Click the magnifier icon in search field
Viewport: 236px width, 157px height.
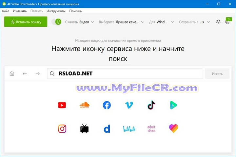(x=52, y=74)
